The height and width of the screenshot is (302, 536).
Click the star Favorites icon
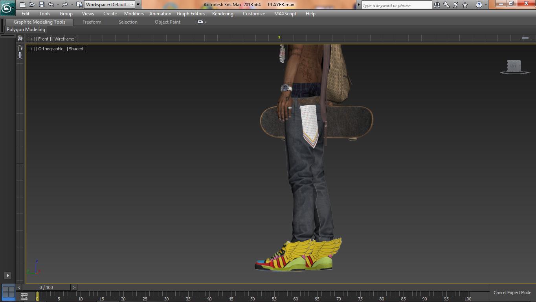click(x=465, y=5)
